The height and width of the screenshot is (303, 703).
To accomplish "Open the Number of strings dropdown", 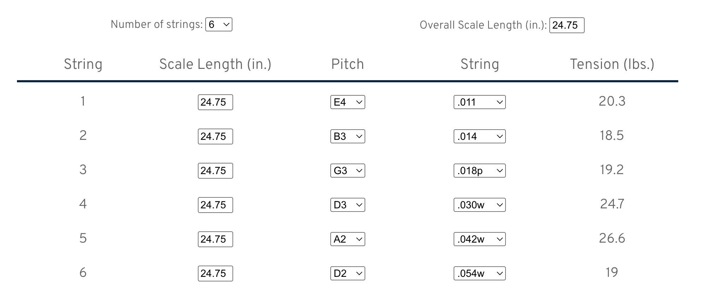I will tap(219, 25).
